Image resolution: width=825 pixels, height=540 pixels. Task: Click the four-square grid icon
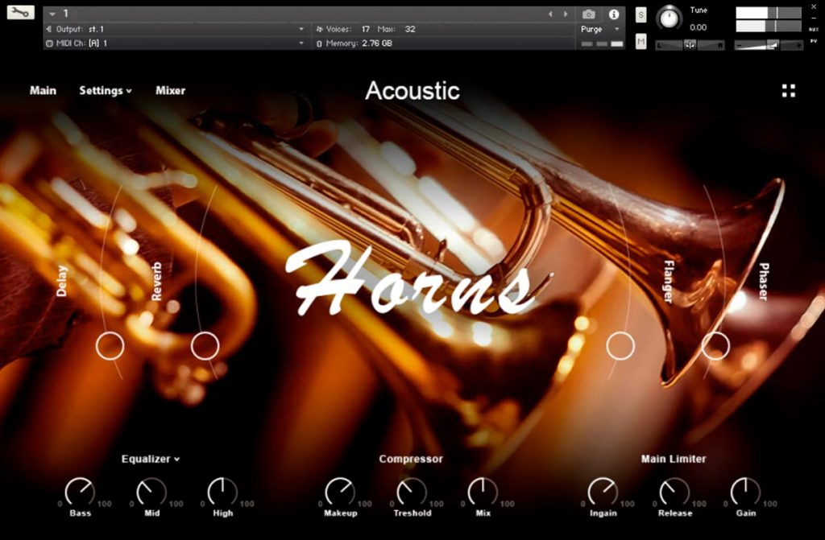(x=788, y=91)
